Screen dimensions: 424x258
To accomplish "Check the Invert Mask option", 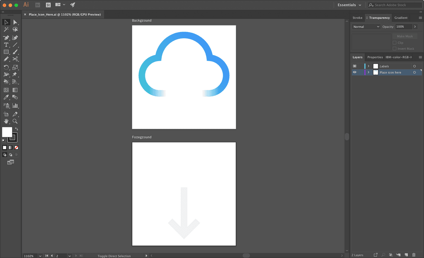I will pyautogui.click(x=394, y=48).
